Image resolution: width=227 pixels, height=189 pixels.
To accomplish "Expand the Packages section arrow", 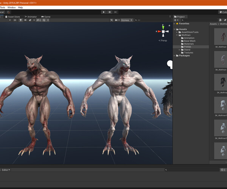I will tap(174, 56).
